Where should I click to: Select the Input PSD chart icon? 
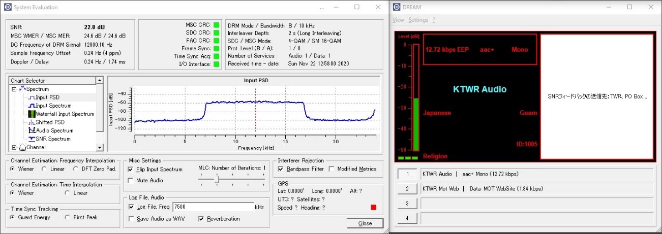[x=31, y=97]
